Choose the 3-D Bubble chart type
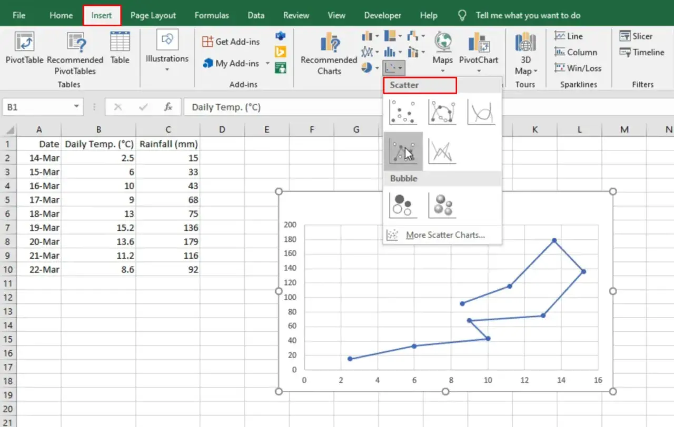Image resolution: width=674 pixels, height=427 pixels. pos(442,205)
